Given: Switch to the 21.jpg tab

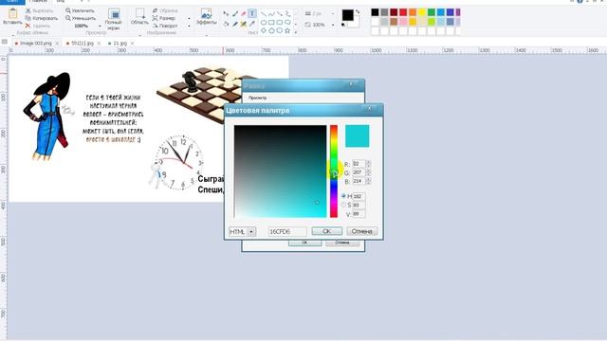Looking at the screenshot, I should pyautogui.click(x=120, y=44).
